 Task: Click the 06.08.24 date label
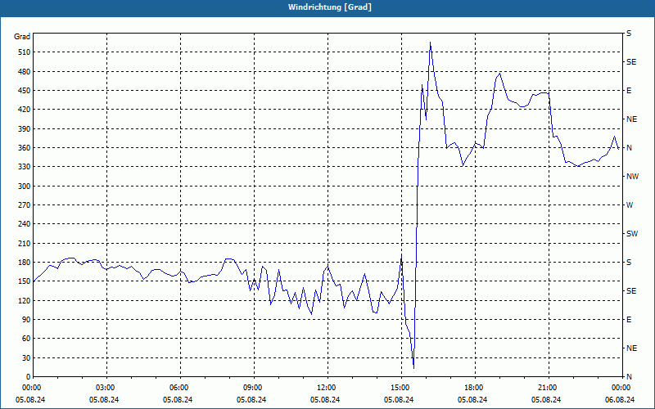point(620,400)
